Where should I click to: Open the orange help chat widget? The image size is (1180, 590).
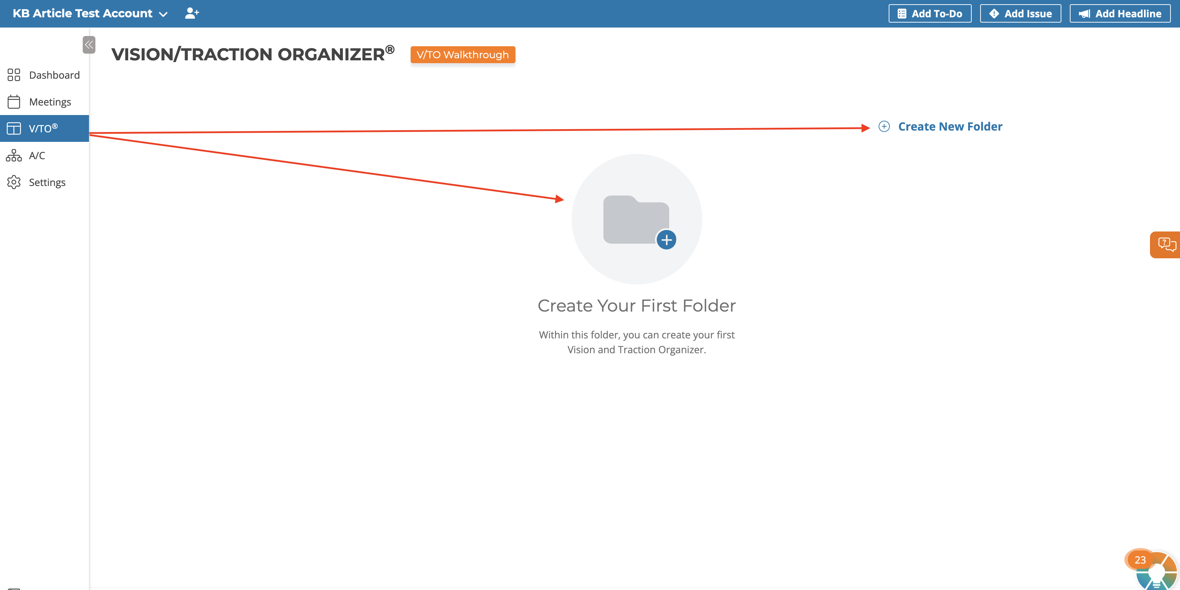1165,245
